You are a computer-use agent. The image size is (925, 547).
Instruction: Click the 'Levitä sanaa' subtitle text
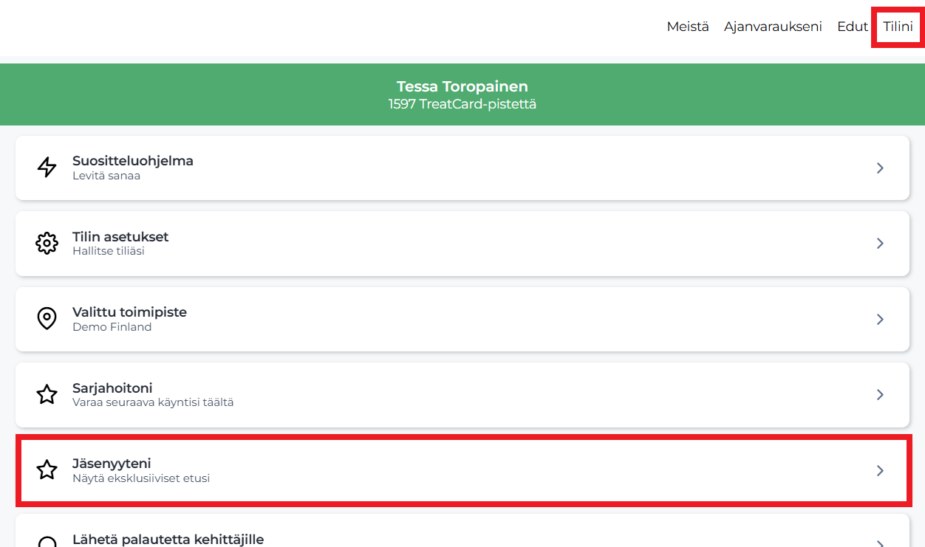(x=106, y=176)
